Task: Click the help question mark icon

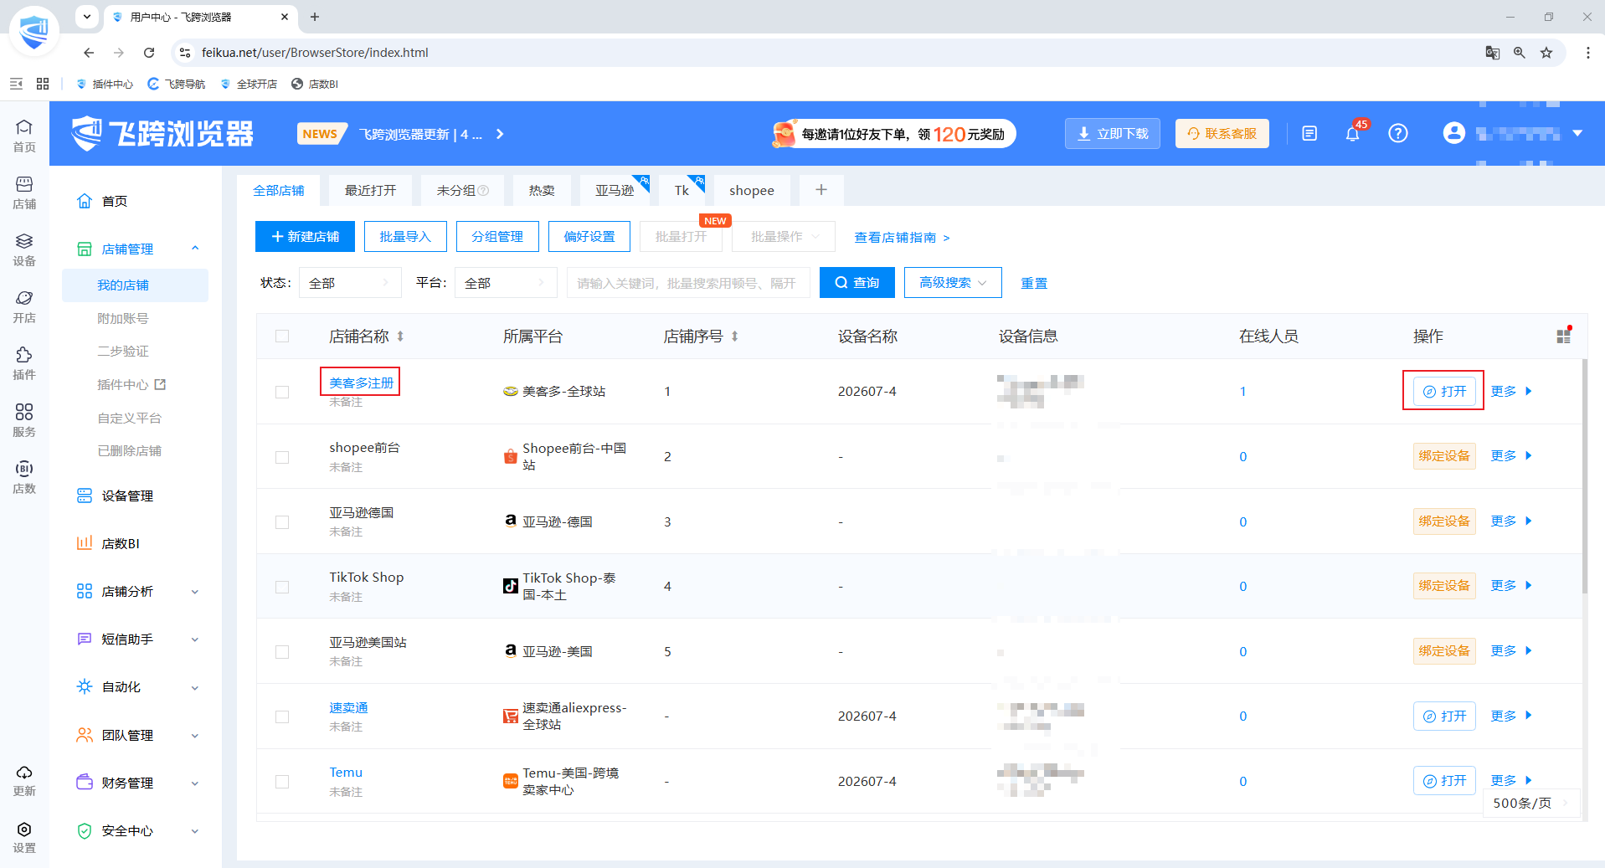Action: 1397,134
